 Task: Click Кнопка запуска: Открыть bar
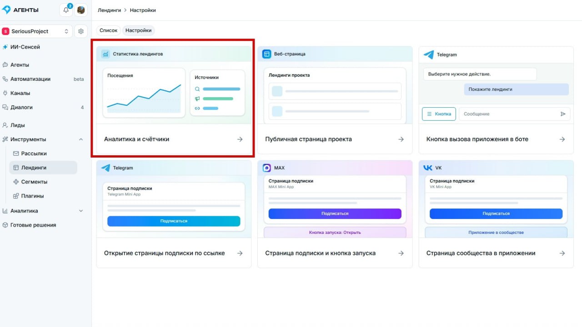click(335, 233)
